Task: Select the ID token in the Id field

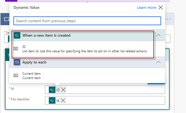Action: pyautogui.click(x=58, y=90)
